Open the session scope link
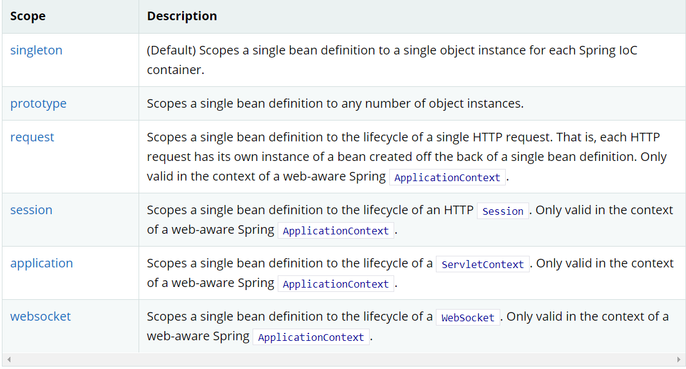Viewport: 686px width, 369px height. (x=31, y=210)
